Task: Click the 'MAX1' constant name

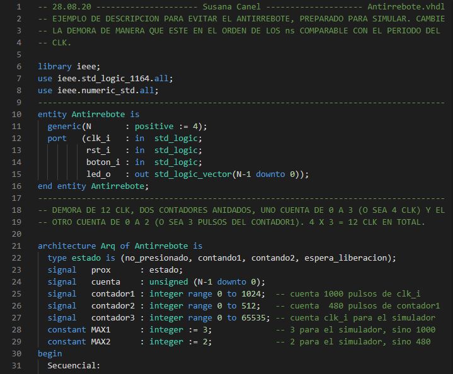Action: pos(101,329)
